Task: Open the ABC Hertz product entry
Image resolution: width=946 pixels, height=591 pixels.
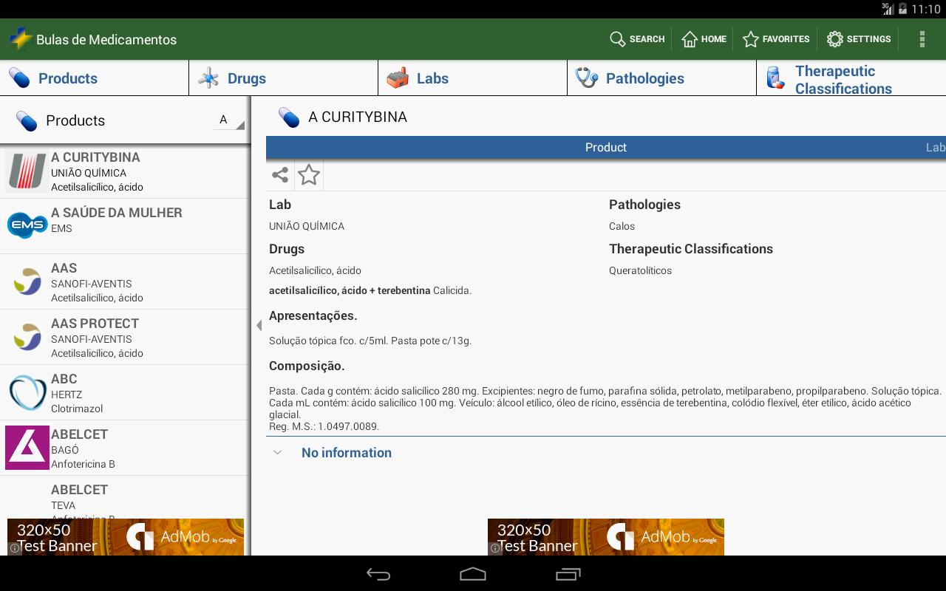Action: click(x=124, y=392)
